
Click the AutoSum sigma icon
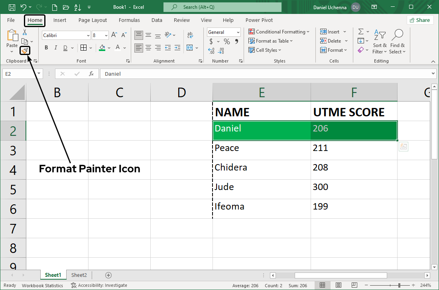point(361,32)
